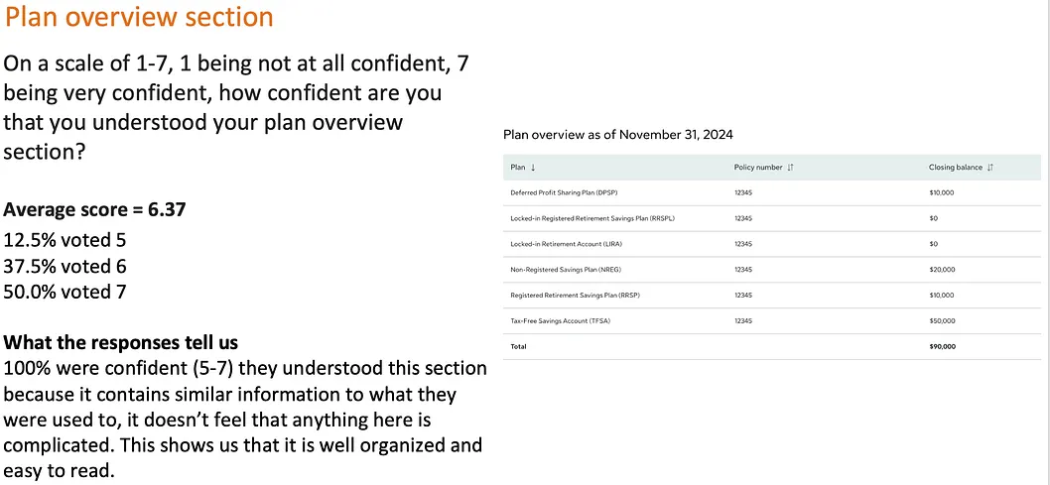
Task: Select the Plan column header label
Action: coord(517,168)
